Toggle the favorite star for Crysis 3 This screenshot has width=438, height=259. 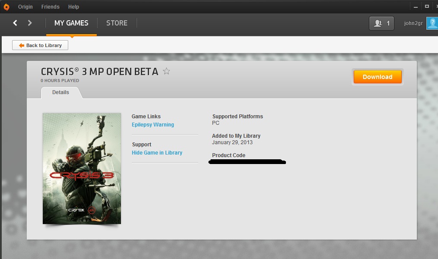click(x=166, y=71)
